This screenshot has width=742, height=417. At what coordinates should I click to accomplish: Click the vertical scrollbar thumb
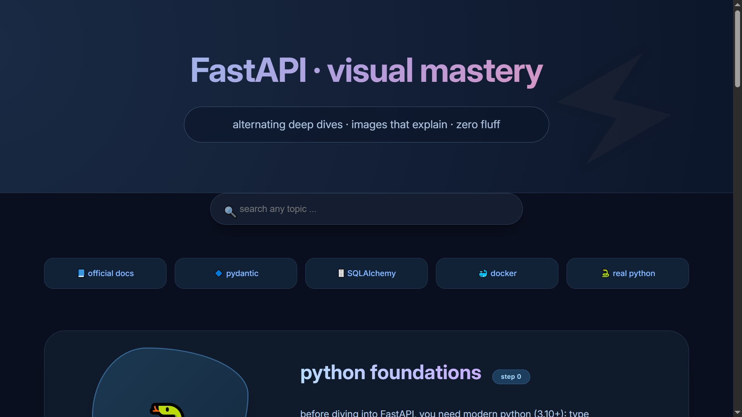click(x=737, y=48)
